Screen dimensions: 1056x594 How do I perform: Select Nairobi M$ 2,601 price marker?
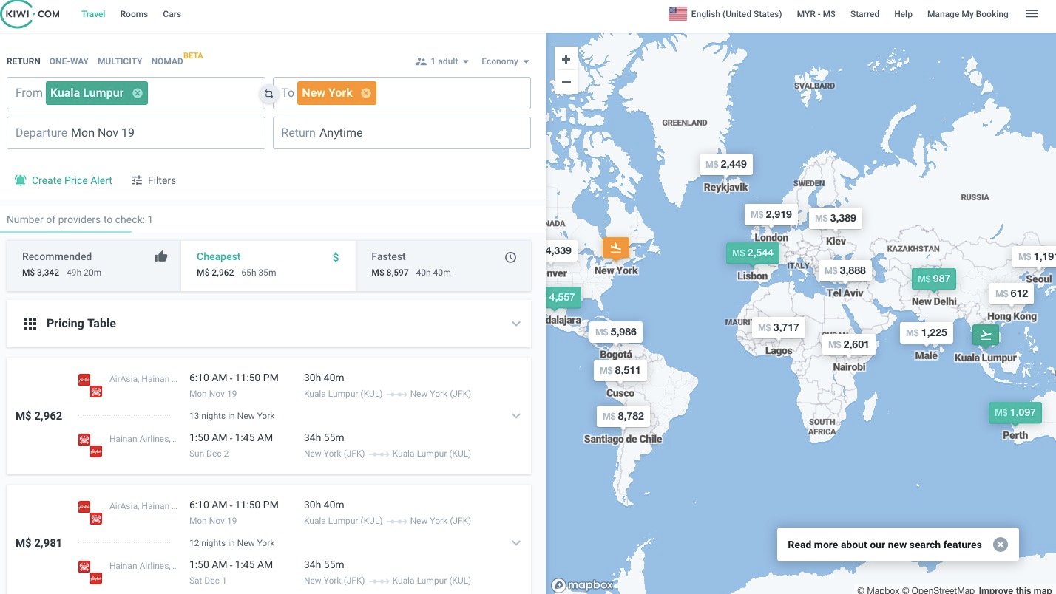pyautogui.click(x=849, y=344)
